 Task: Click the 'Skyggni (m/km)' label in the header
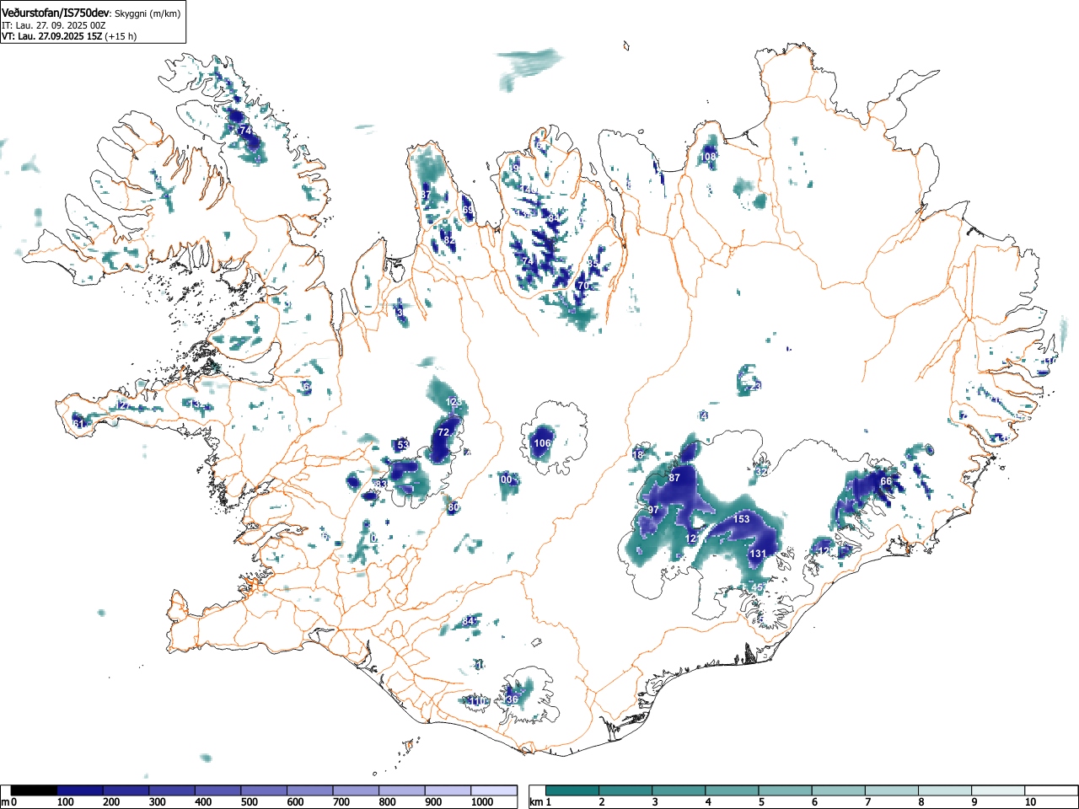[148, 13]
